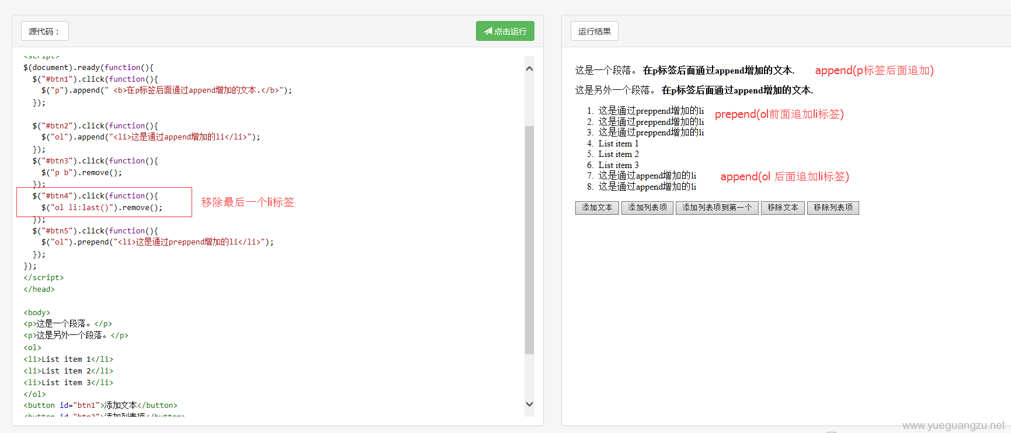
Task: Click the line with $("#btn1").click(function(){
Action: pos(95,79)
